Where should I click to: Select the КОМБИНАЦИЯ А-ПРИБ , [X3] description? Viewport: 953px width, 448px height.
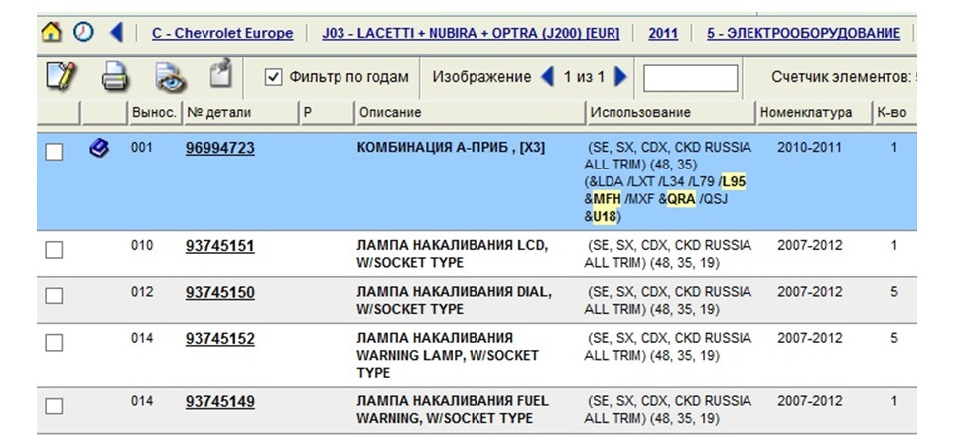tap(451, 148)
